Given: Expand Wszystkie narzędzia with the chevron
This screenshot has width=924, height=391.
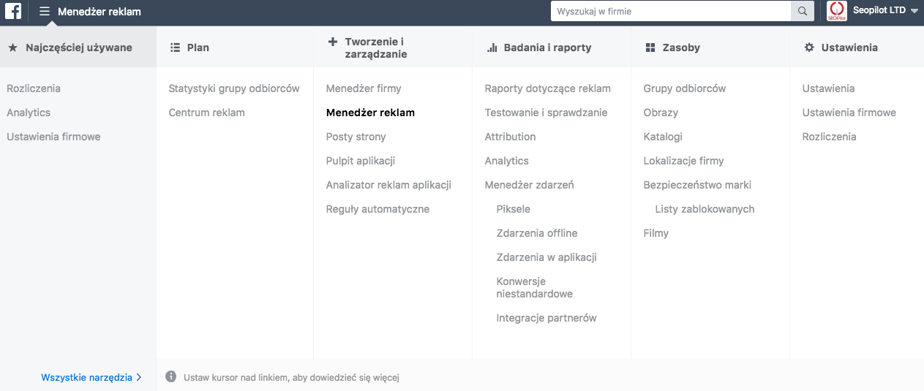Looking at the screenshot, I should click(139, 378).
